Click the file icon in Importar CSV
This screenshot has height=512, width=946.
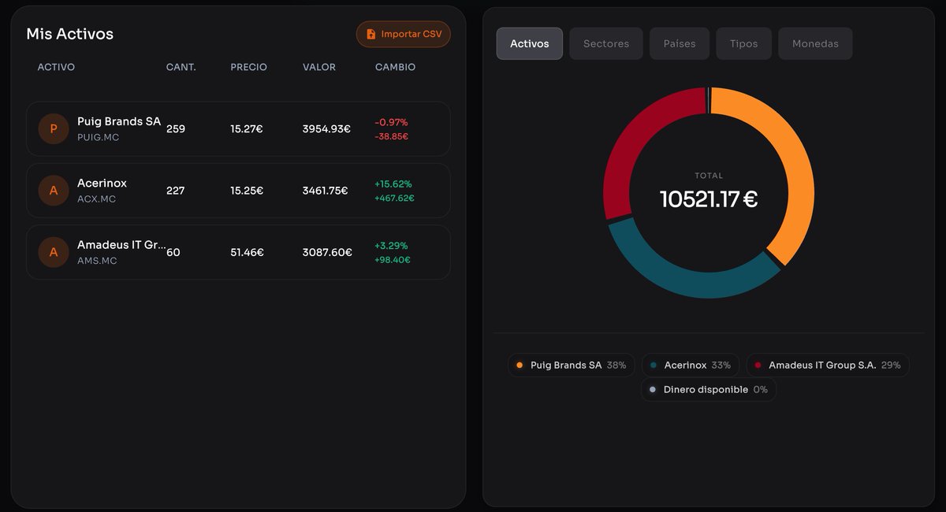[x=371, y=35]
